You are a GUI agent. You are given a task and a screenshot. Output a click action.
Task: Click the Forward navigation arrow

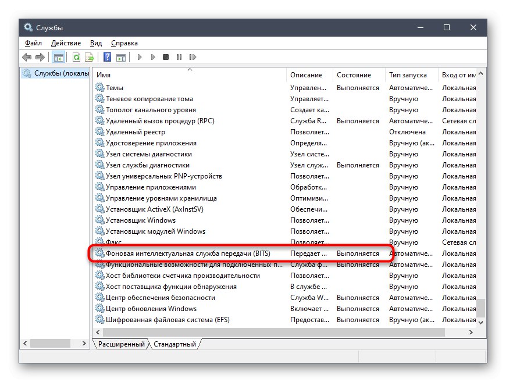40,57
